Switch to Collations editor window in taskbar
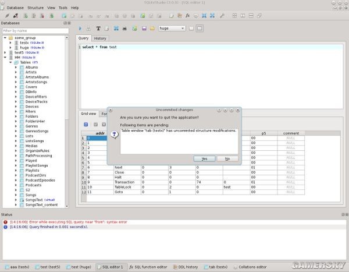Viewport: 349px width, 272px height. click(x=250, y=267)
